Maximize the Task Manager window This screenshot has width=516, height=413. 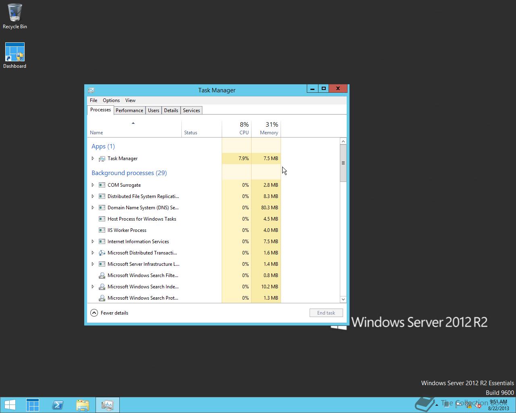point(323,88)
